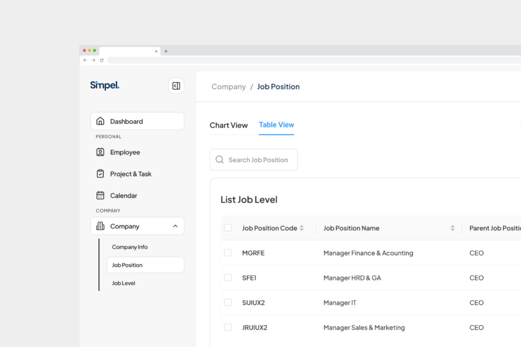Open the Table View tab

(x=276, y=125)
